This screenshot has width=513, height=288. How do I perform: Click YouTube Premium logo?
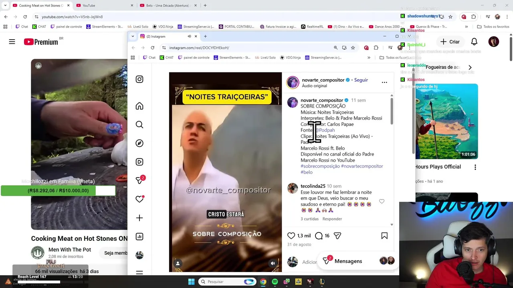coord(41,42)
